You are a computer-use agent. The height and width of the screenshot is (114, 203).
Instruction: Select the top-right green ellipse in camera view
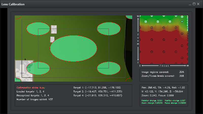(109, 28)
